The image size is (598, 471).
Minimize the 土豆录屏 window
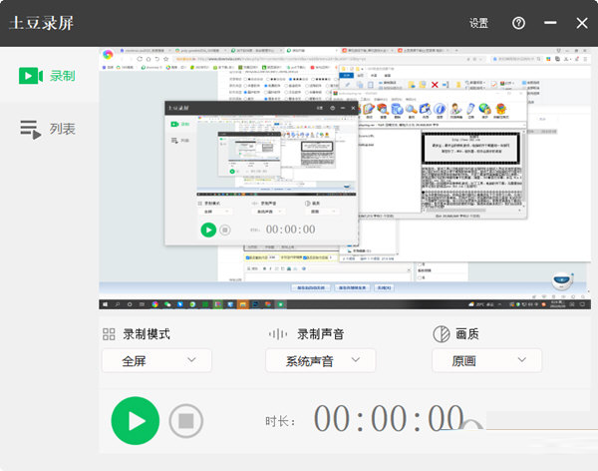(550, 23)
